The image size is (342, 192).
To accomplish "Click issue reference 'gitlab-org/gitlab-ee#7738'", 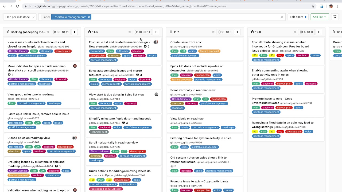I will pyautogui.click(x=296, y=103).
